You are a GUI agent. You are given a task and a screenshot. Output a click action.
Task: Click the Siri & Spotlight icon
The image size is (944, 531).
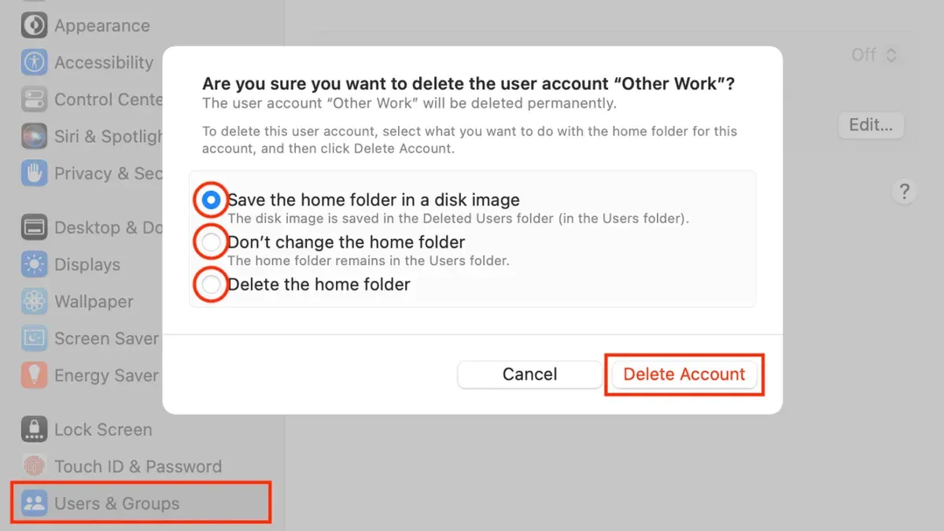pyautogui.click(x=34, y=136)
